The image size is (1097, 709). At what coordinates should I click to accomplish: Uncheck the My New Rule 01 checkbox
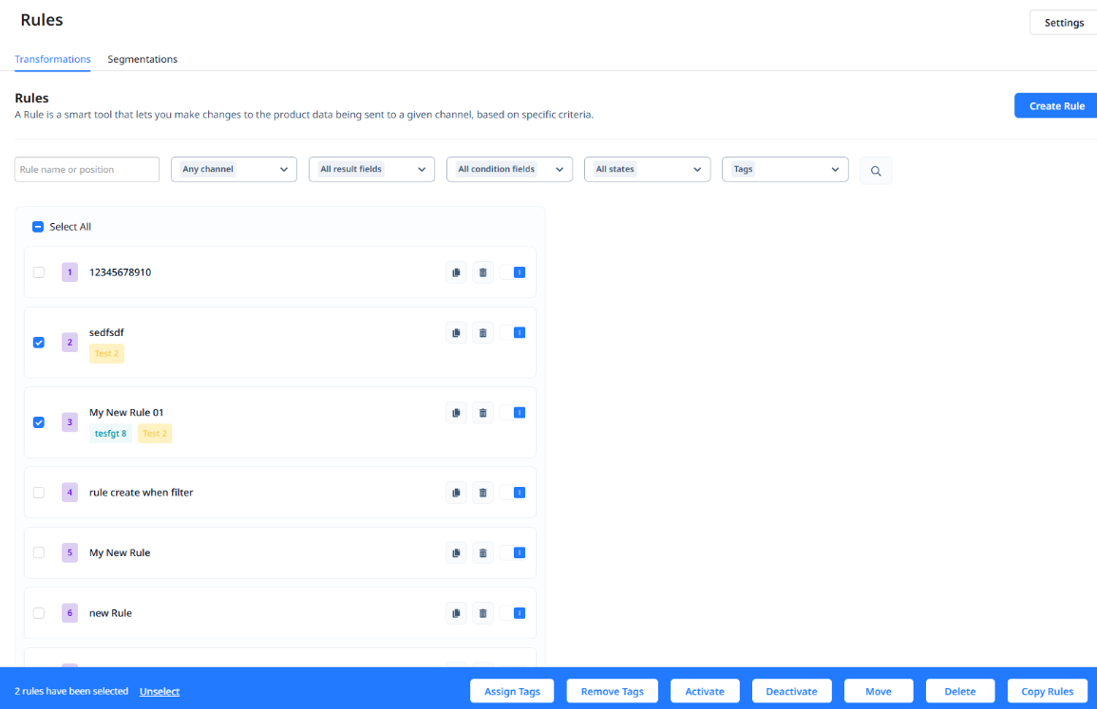[39, 422]
